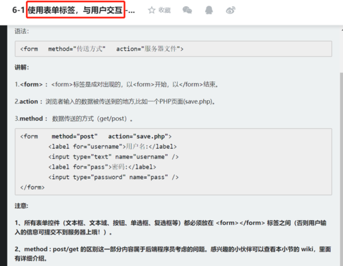Share the lesson via QQ penguin icon

pyautogui.click(x=209, y=10)
